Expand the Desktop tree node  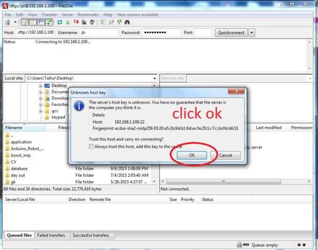click(x=41, y=86)
